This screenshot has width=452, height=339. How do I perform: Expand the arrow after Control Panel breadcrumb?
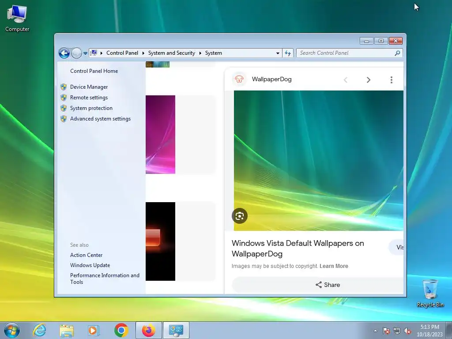143,53
